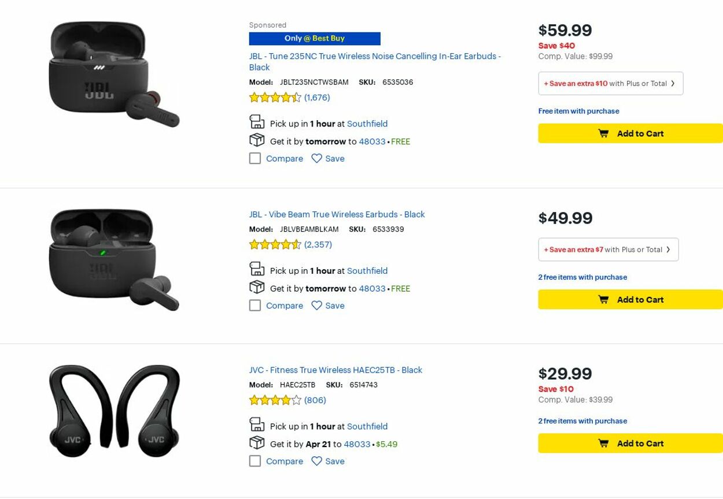The image size is (723, 499).
Task: Expand Save an extra $10 with Plus offer
Action: [610, 84]
